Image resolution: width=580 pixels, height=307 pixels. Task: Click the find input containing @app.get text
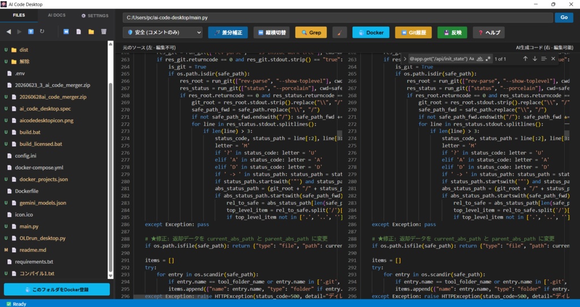438,59
